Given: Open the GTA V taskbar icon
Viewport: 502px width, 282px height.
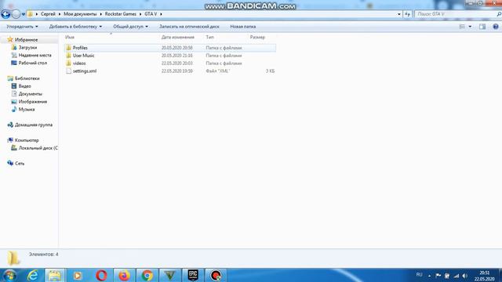Looking at the screenshot, I should click(x=170, y=275).
